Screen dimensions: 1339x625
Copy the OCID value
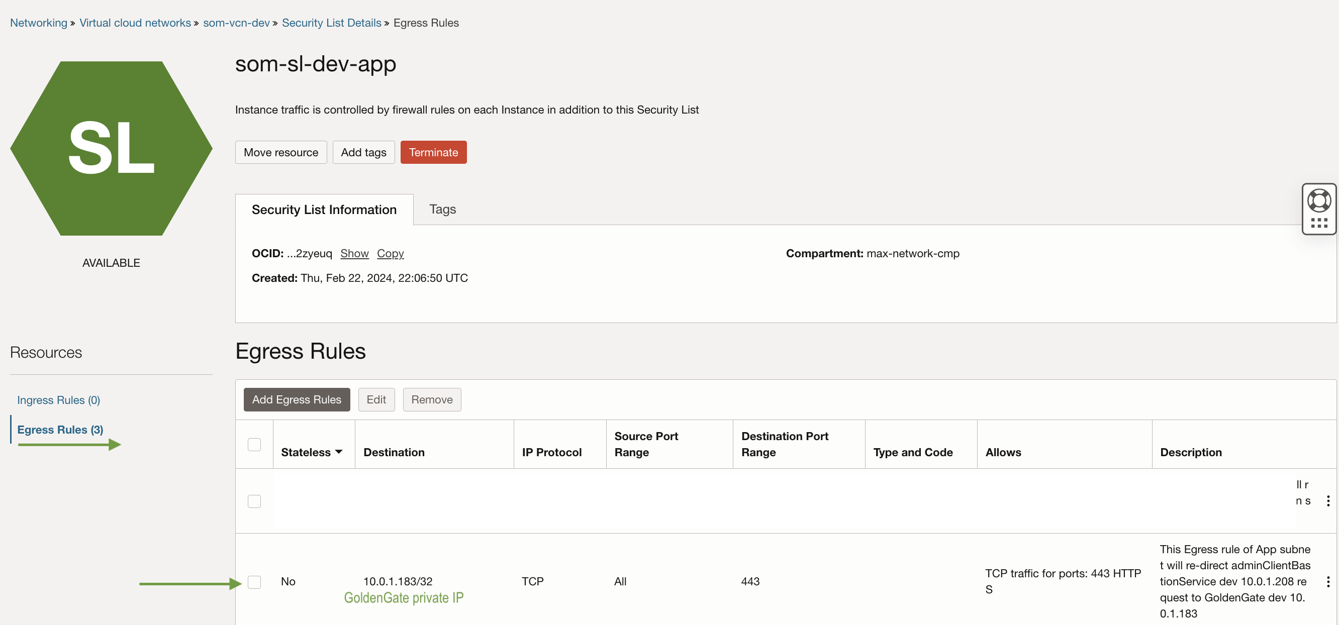[390, 254]
